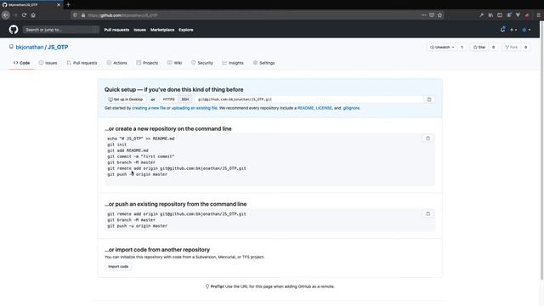
Task: Open the page actions three-dot menu
Action: 423,15
